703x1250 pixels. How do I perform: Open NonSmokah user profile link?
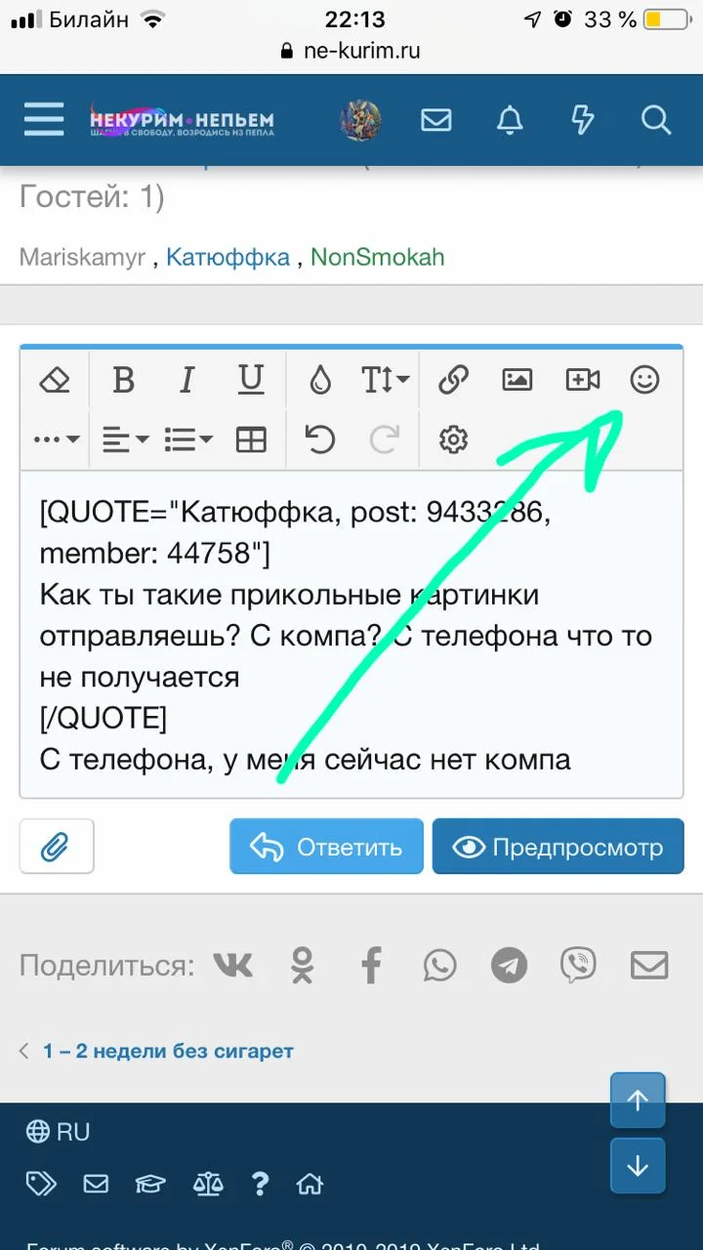(x=377, y=257)
